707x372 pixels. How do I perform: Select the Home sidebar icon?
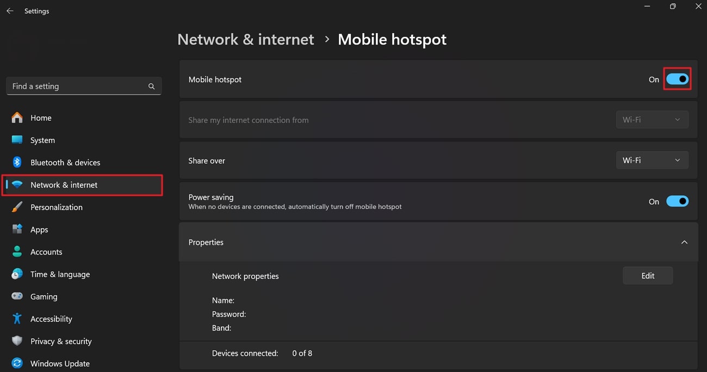pos(17,117)
